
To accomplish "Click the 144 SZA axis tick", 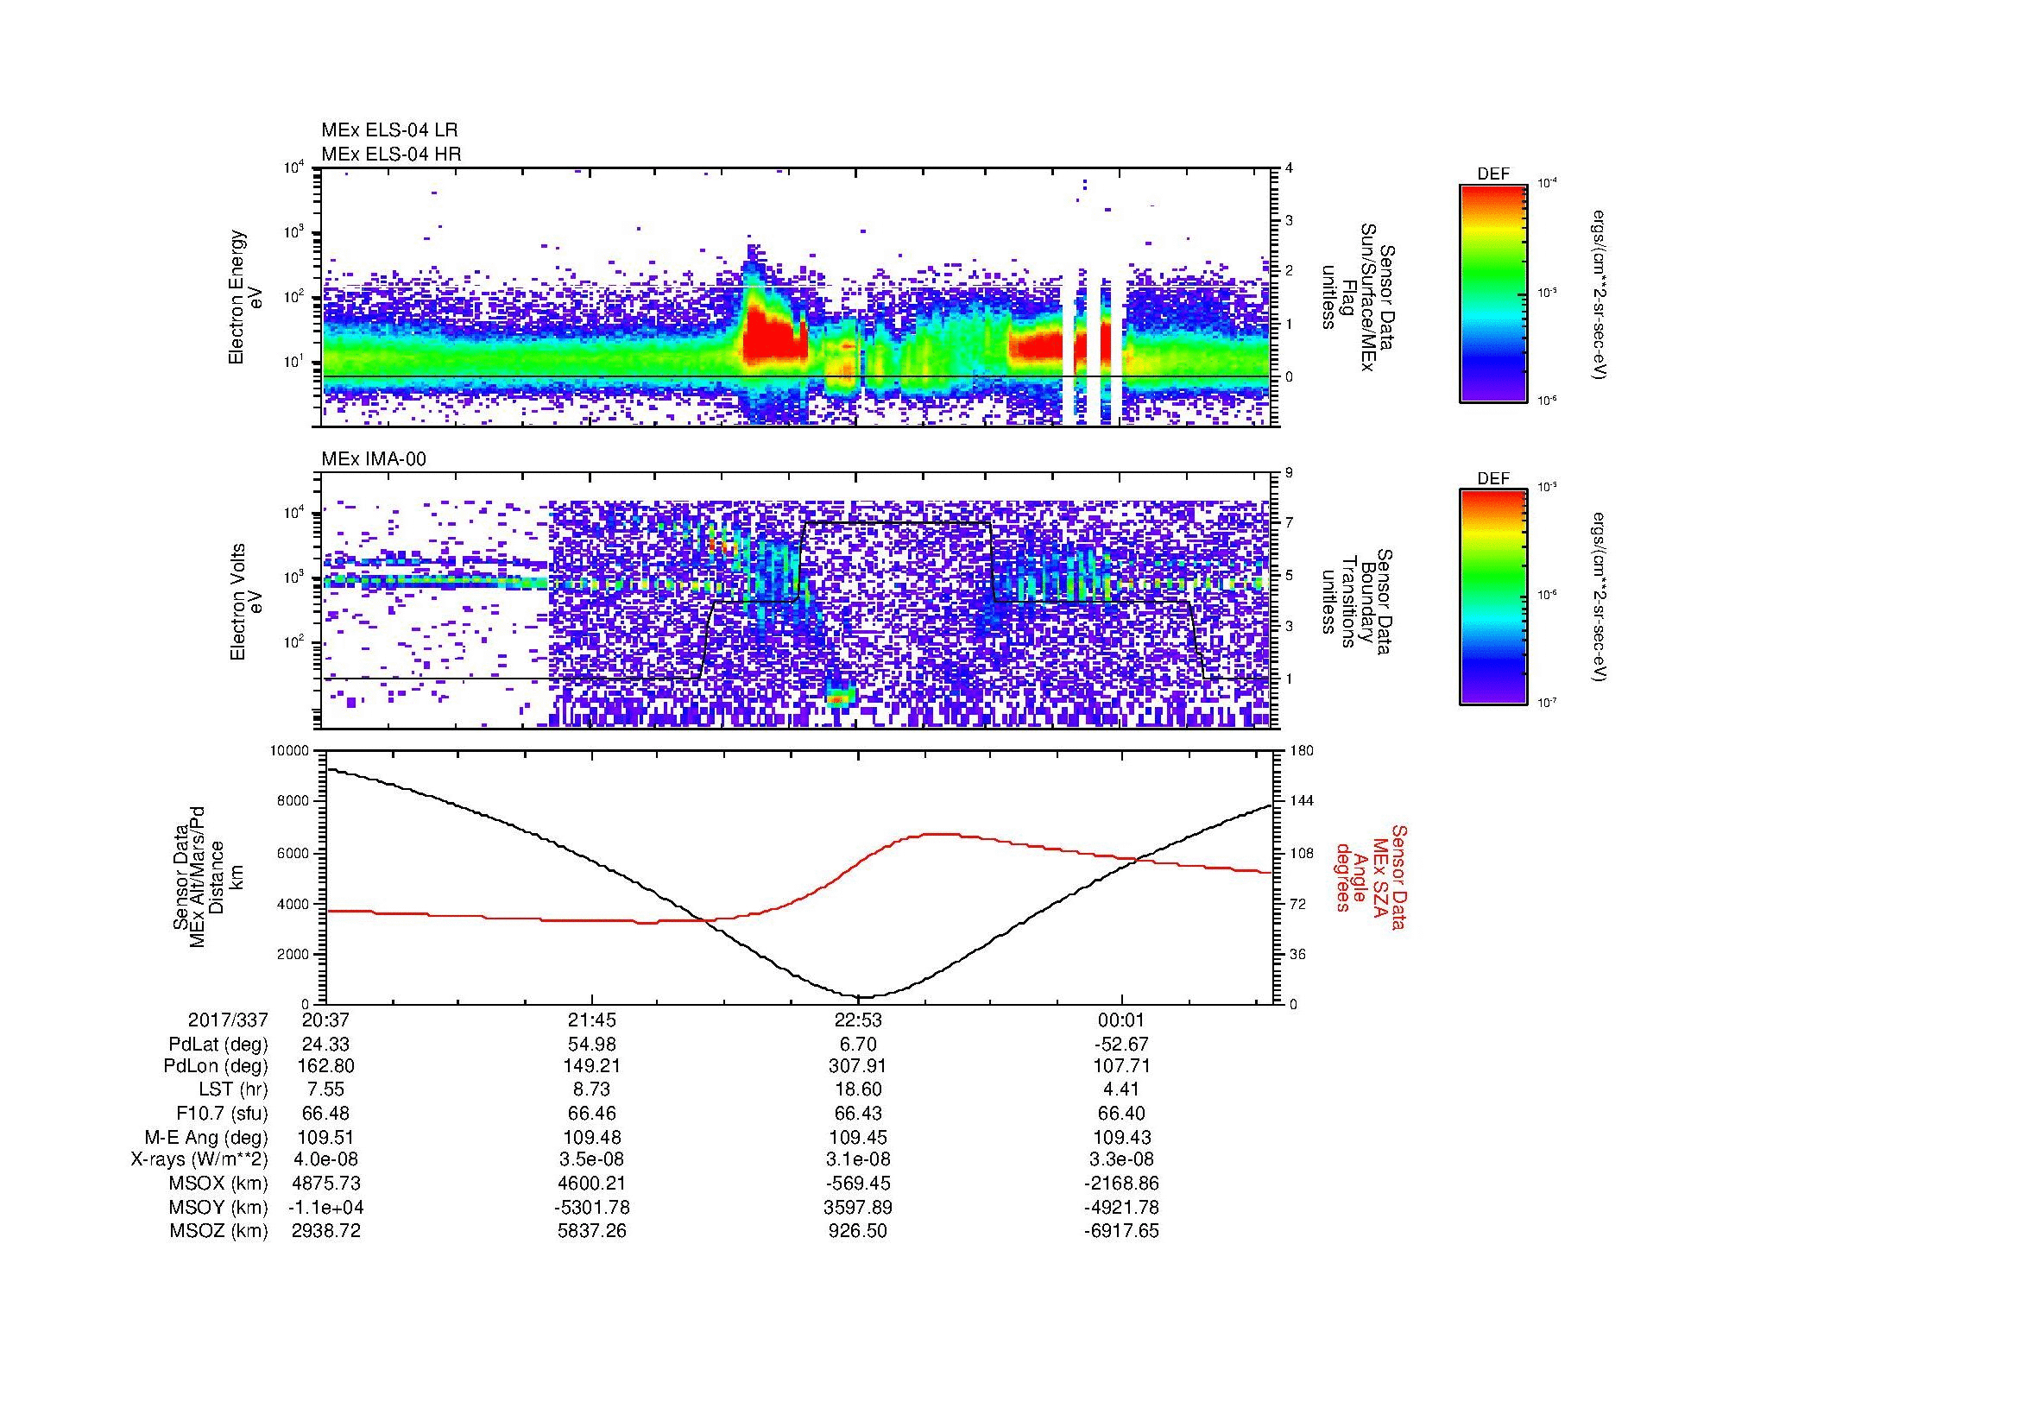I will coord(1303,801).
